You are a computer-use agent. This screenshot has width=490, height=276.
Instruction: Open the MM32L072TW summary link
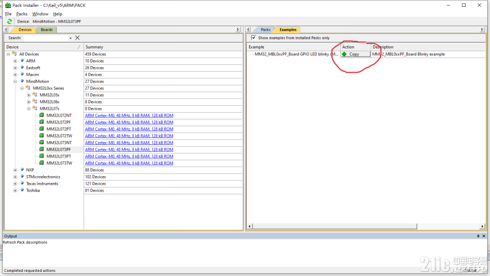(129, 136)
